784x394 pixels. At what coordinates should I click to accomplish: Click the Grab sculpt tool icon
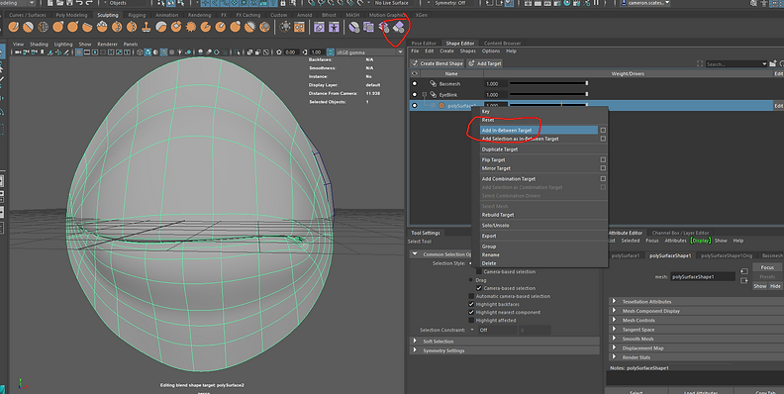58,27
